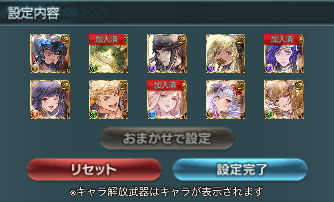Click the wind element icon on green cat
Screen dimensions: 334x202
94,68
